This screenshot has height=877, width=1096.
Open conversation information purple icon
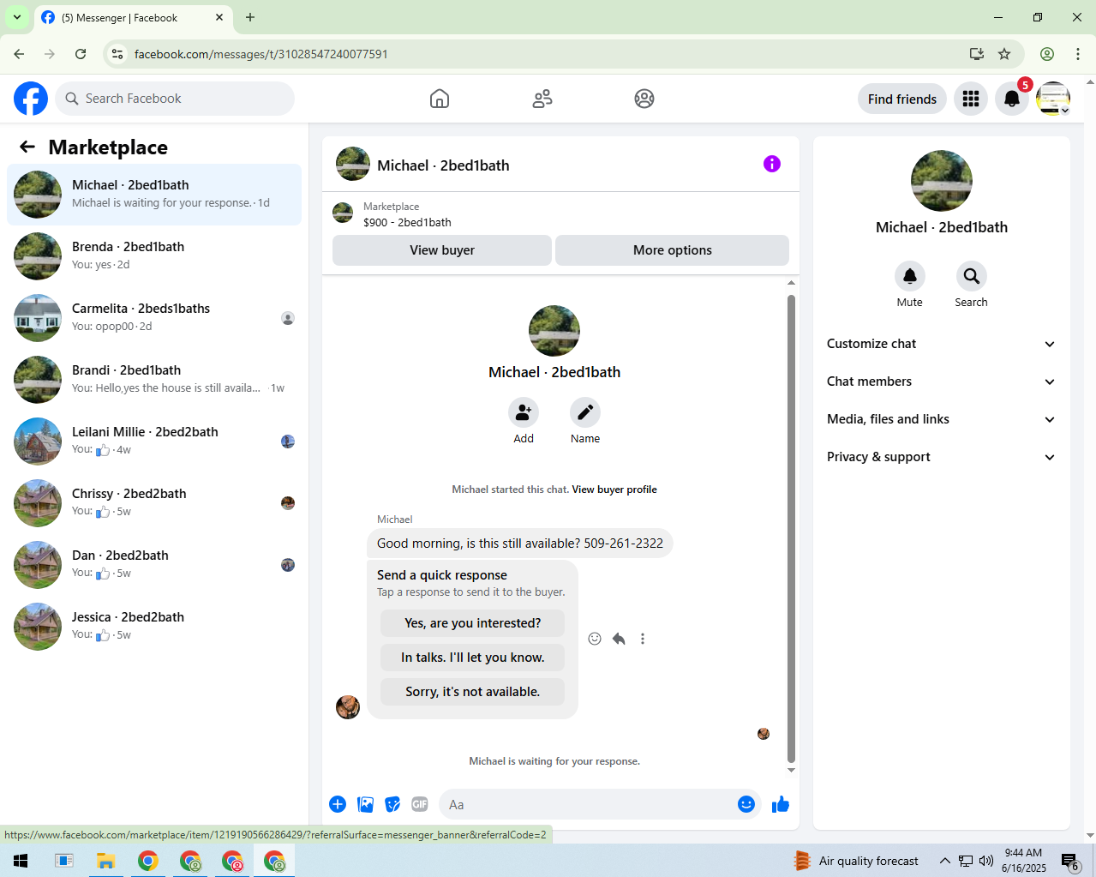pyautogui.click(x=772, y=164)
